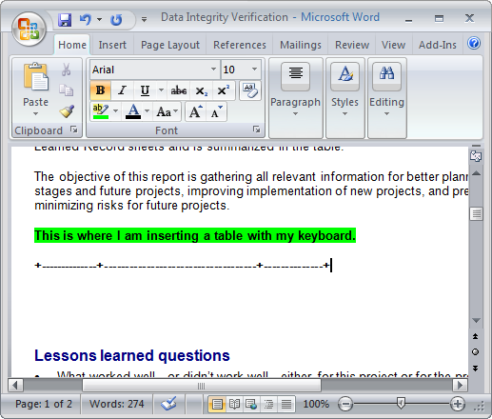The height and width of the screenshot is (419, 492).
Task: Activate the Format Painter brush
Action: click(67, 111)
